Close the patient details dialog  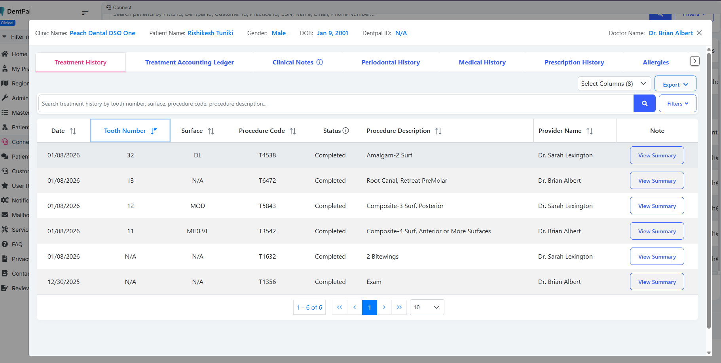tap(699, 33)
